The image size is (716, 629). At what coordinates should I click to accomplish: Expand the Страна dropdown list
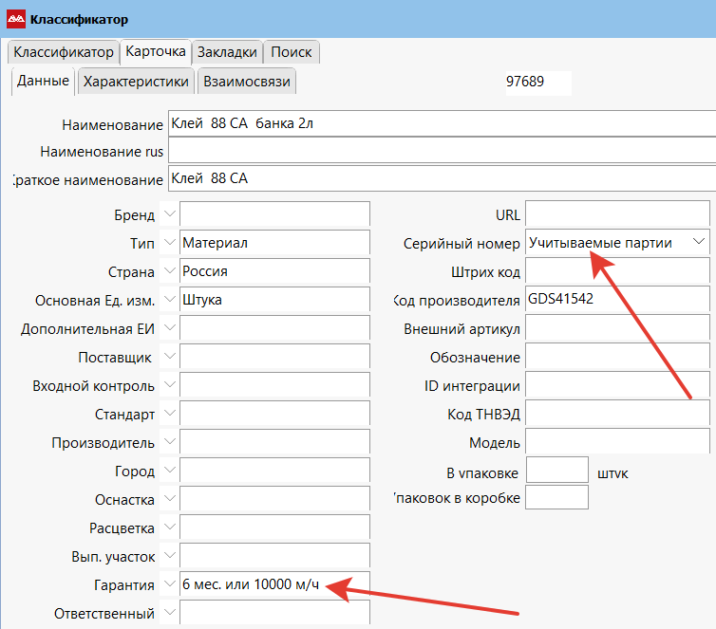click(x=169, y=271)
